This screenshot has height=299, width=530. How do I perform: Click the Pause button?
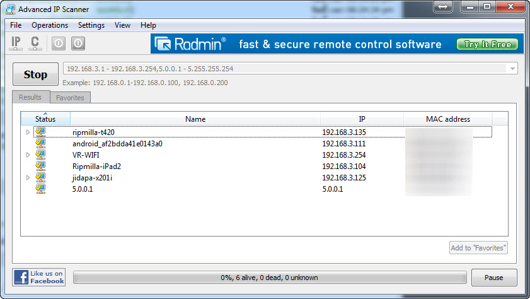point(493,278)
